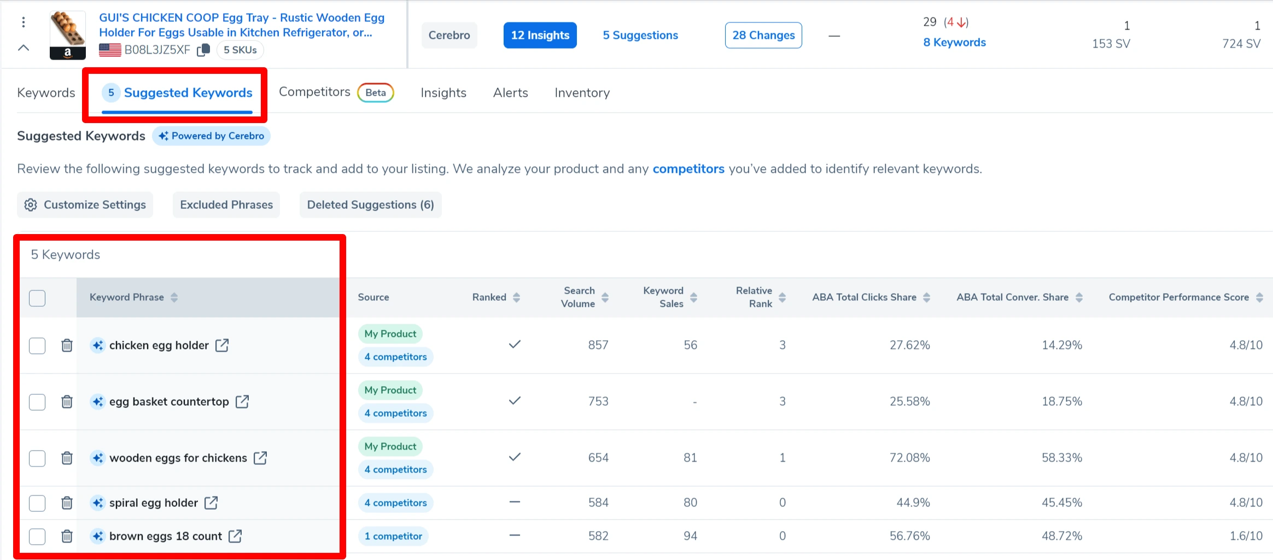Check the select-all keywords checkbox
The height and width of the screenshot is (560, 1273).
(37, 298)
